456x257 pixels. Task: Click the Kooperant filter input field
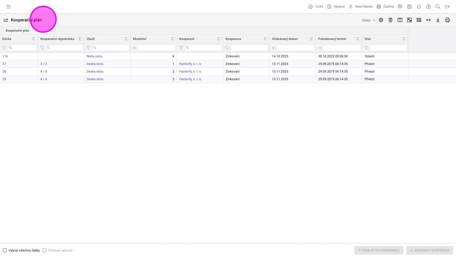coord(202,48)
